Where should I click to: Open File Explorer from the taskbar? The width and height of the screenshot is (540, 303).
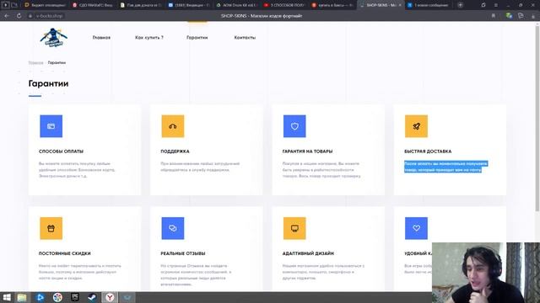point(22,297)
